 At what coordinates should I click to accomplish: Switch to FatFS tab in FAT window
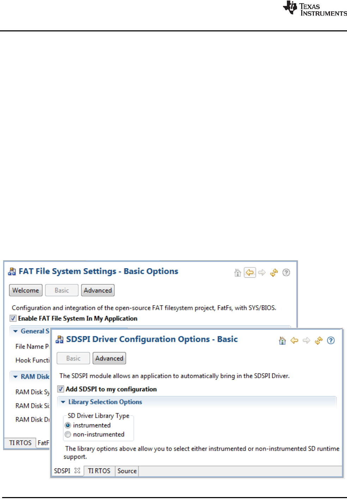[43, 443]
